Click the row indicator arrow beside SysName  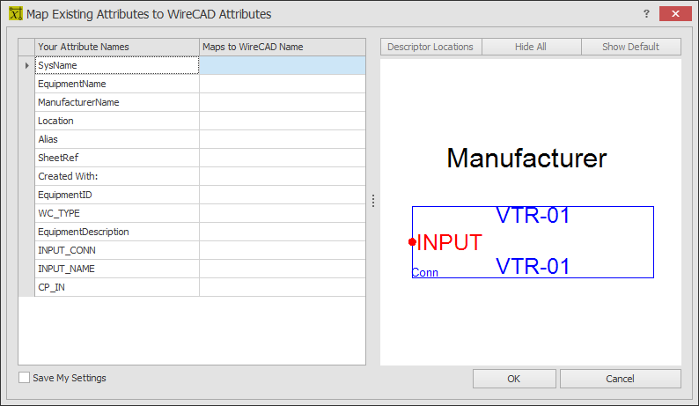26,65
